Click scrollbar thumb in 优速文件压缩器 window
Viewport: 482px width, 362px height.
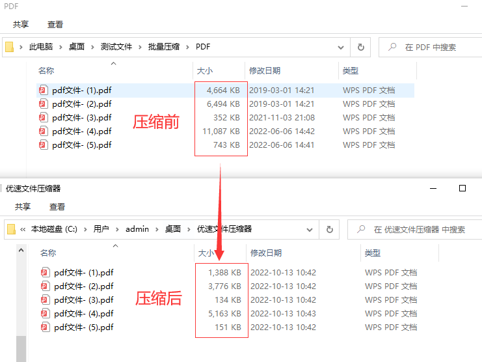point(21,349)
